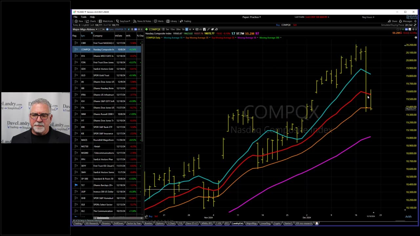
Task: Refresh the simulated buying power
Action: click(x=416, y=25)
